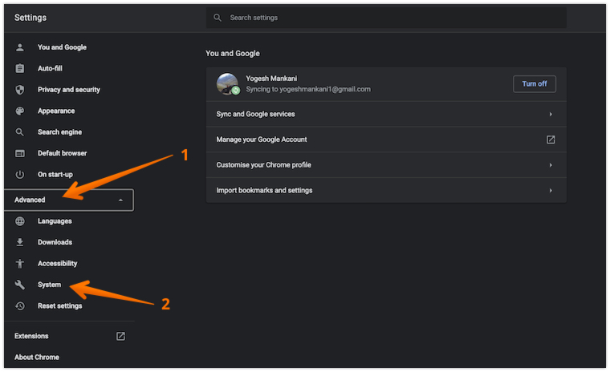The image size is (610, 372).
Task: Click the power icon for On start-up
Action: [20, 174]
